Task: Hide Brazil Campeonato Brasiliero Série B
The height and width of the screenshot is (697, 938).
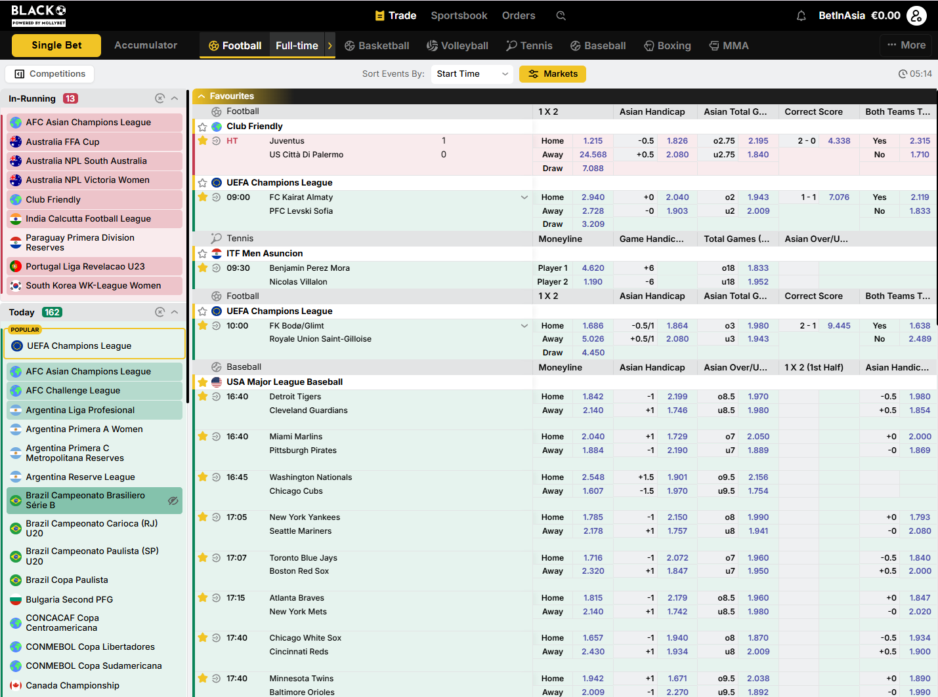Action: click(x=173, y=500)
